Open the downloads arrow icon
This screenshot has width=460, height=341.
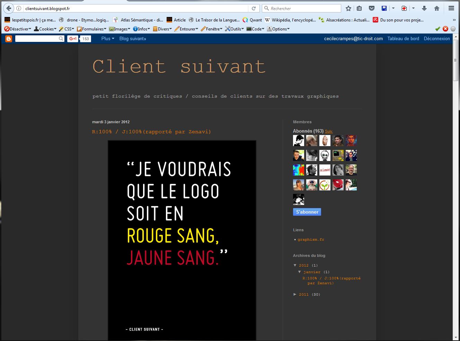[x=424, y=8]
